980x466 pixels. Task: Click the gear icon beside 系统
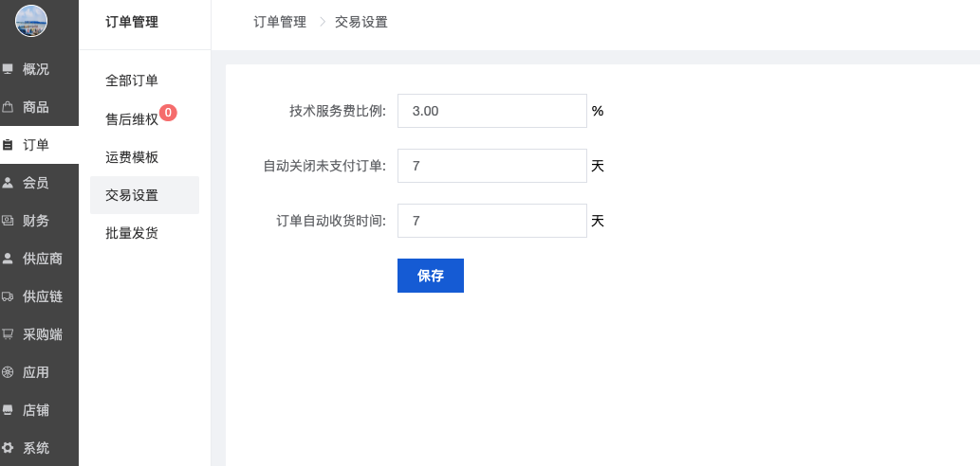pos(9,448)
